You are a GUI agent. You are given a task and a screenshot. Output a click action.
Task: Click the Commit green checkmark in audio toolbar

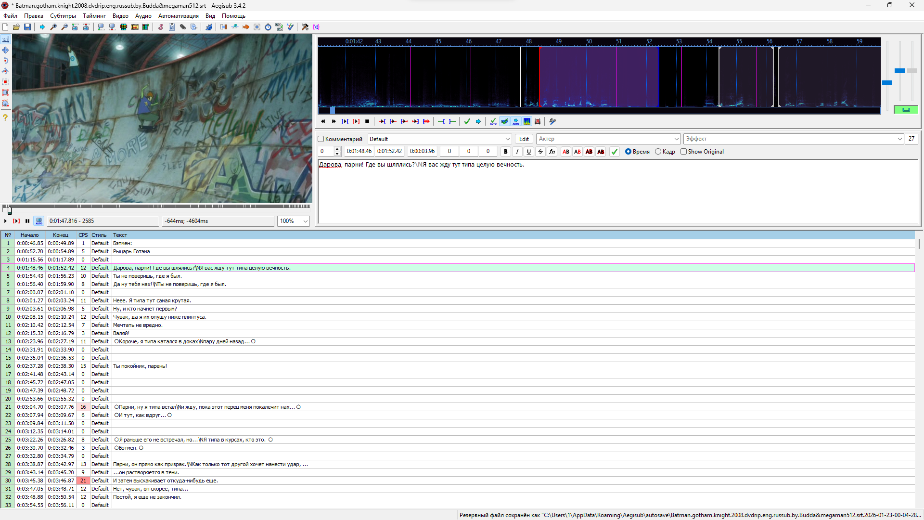pyautogui.click(x=467, y=121)
